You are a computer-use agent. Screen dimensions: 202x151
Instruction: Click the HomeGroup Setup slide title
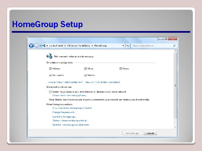[47, 24]
